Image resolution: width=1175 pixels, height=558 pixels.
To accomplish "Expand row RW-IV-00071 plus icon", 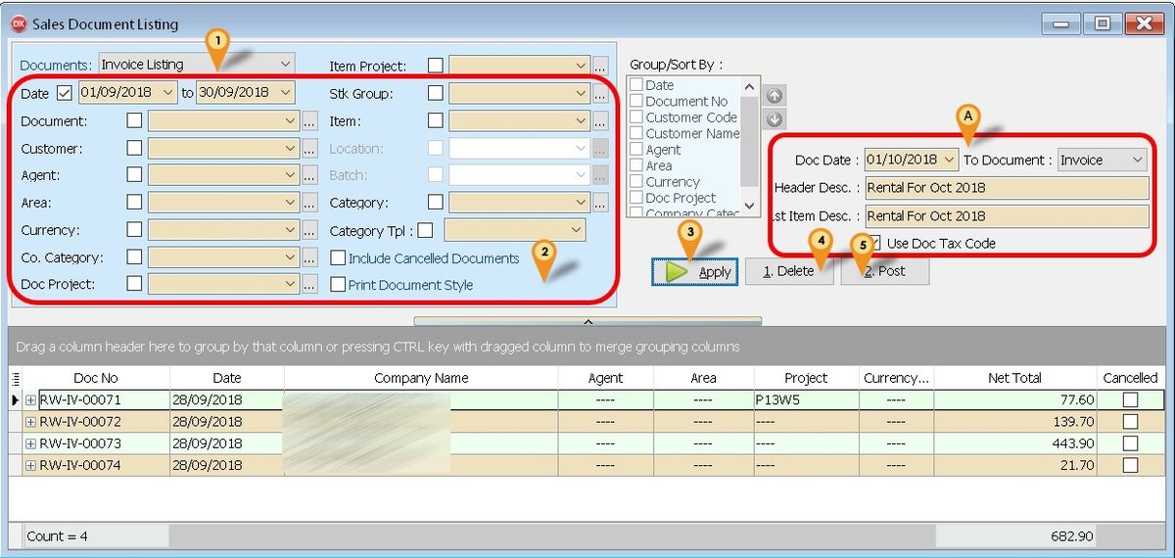I will (30, 399).
